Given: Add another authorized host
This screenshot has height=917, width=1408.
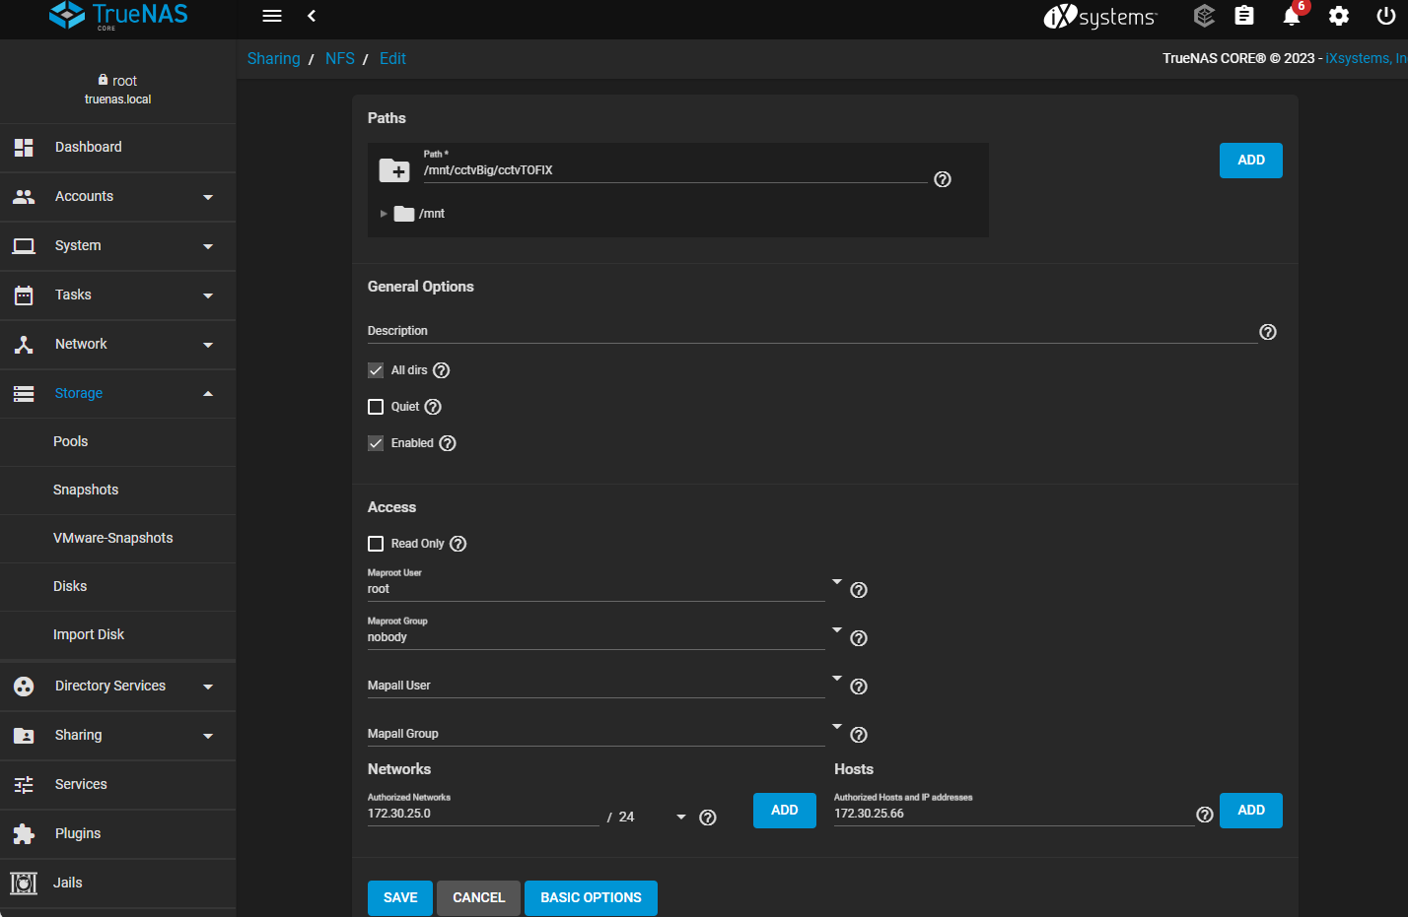Looking at the screenshot, I should (x=1251, y=811).
